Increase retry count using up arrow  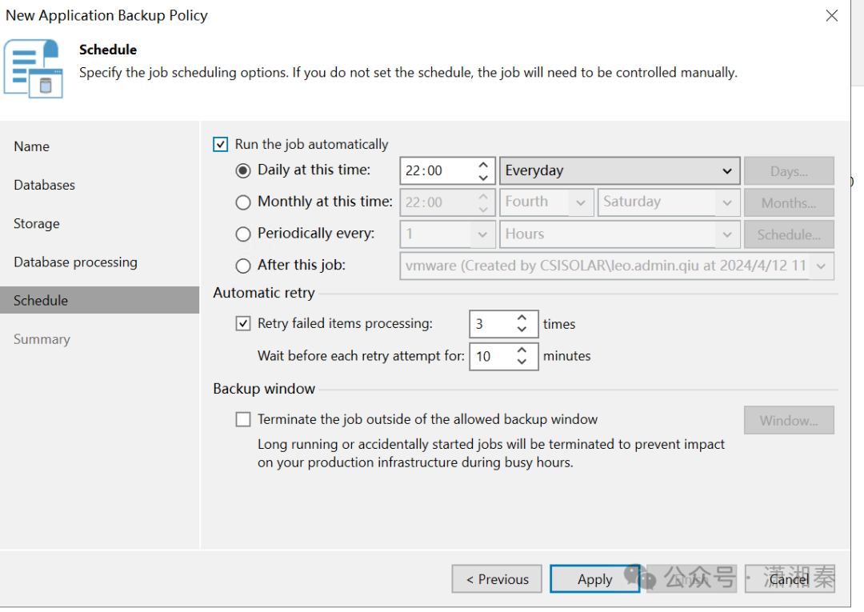(x=522, y=318)
